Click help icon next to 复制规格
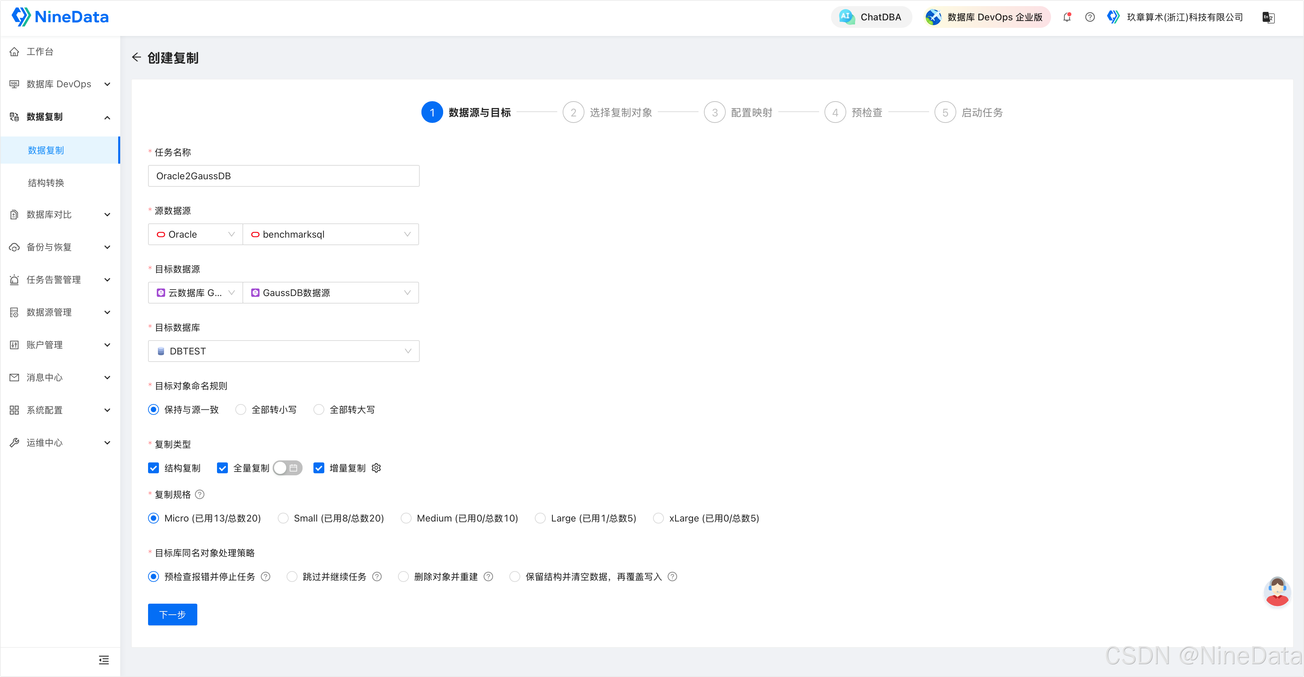Screen dimensions: 1304x677 click(x=200, y=494)
